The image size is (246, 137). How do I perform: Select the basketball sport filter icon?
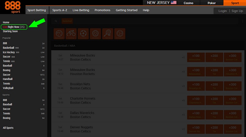(x=59, y=34)
